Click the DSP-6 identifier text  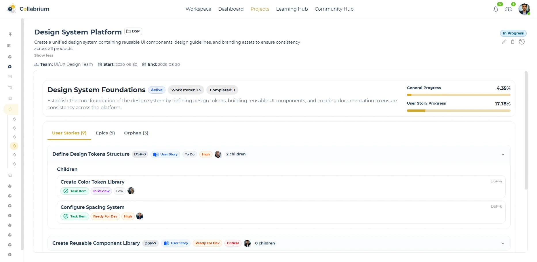click(x=496, y=207)
